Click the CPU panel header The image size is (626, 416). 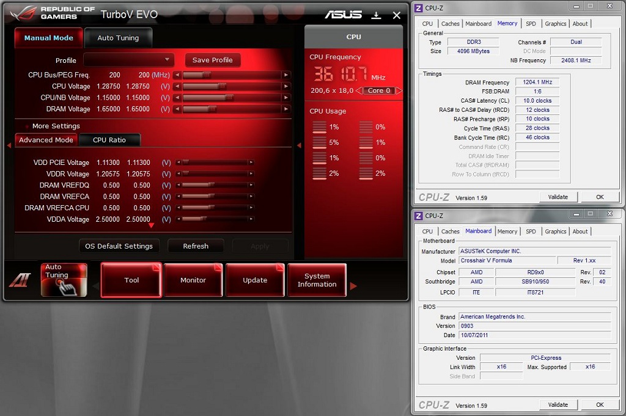pos(354,37)
